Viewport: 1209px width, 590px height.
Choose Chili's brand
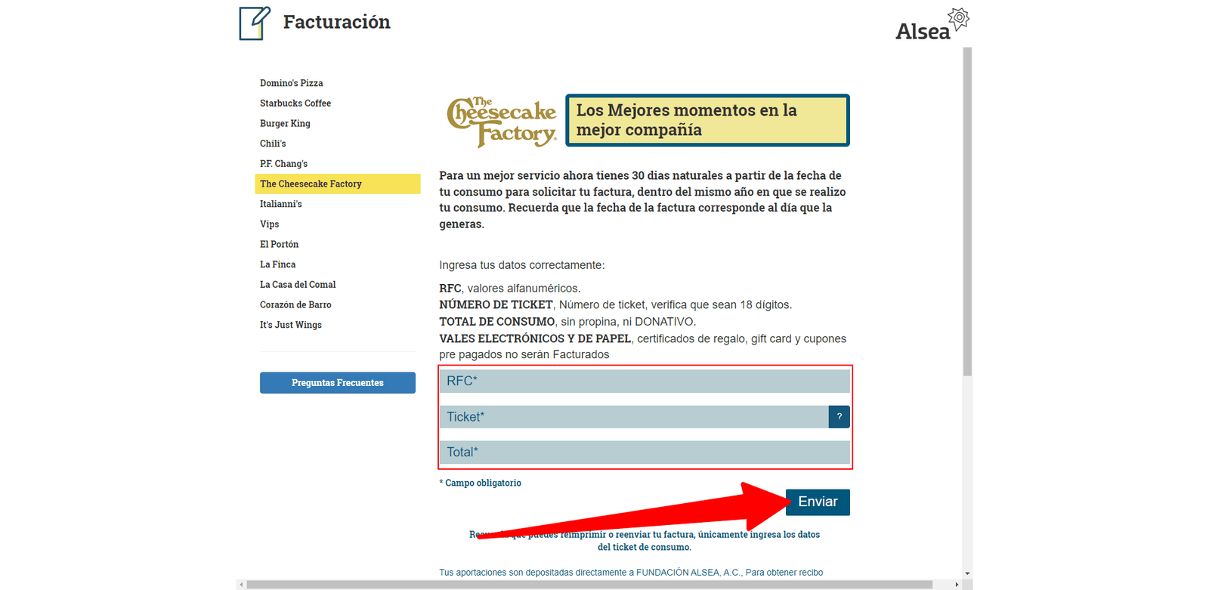click(273, 144)
